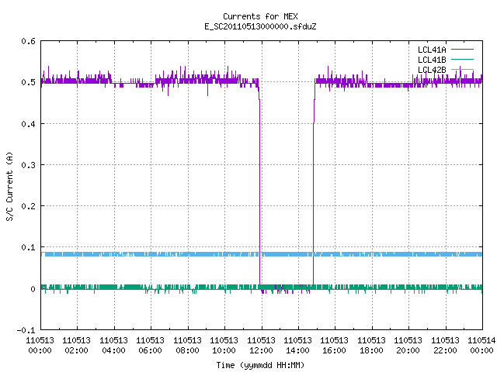497x372 pixels.
Task: Click the 0.5 y-axis tick value
Action: tap(28, 82)
